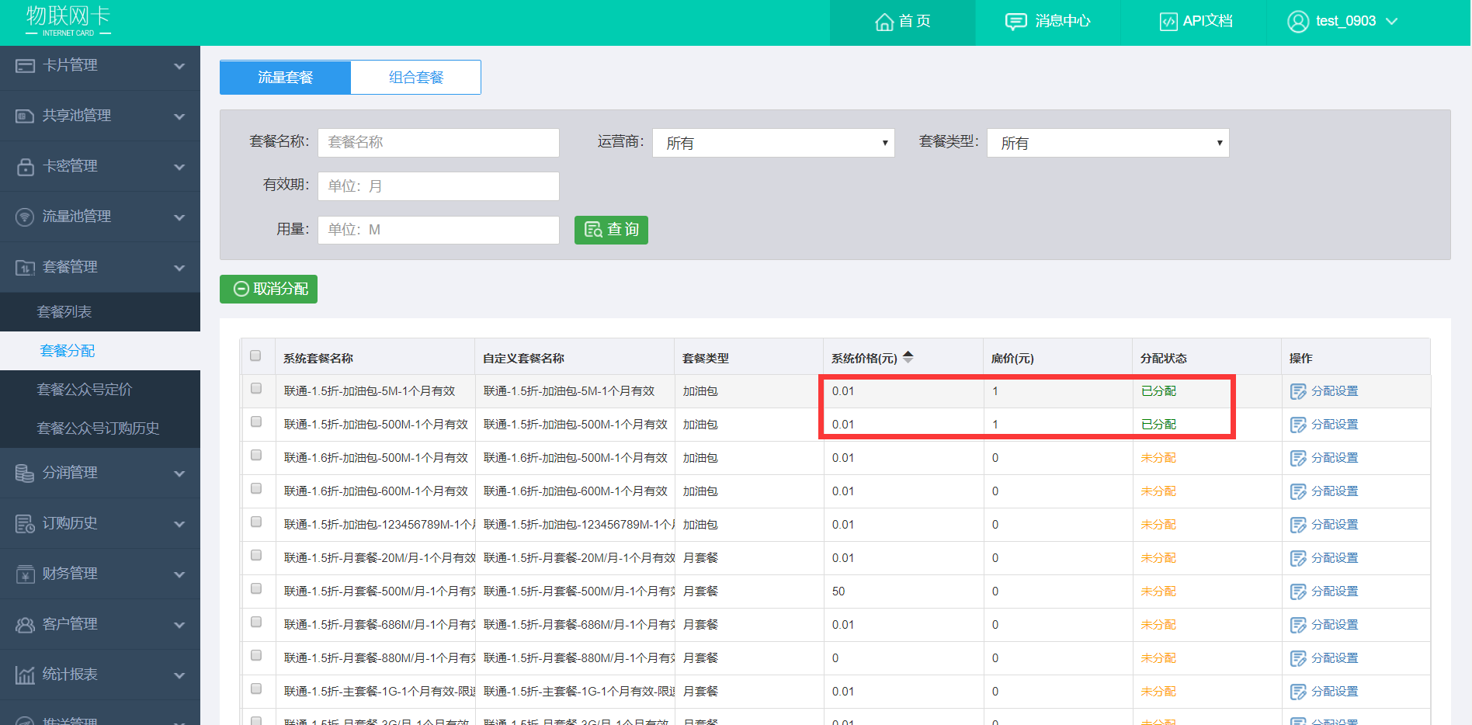This screenshot has height=725, width=1472.
Task: Open 消息中心 in top navigation
Action: [1047, 22]
